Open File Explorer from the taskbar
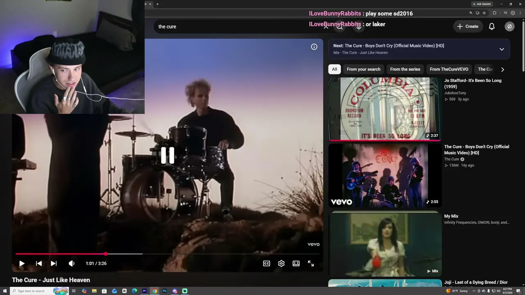This screenshot has width=525, height=295. [x=94, y=291]
